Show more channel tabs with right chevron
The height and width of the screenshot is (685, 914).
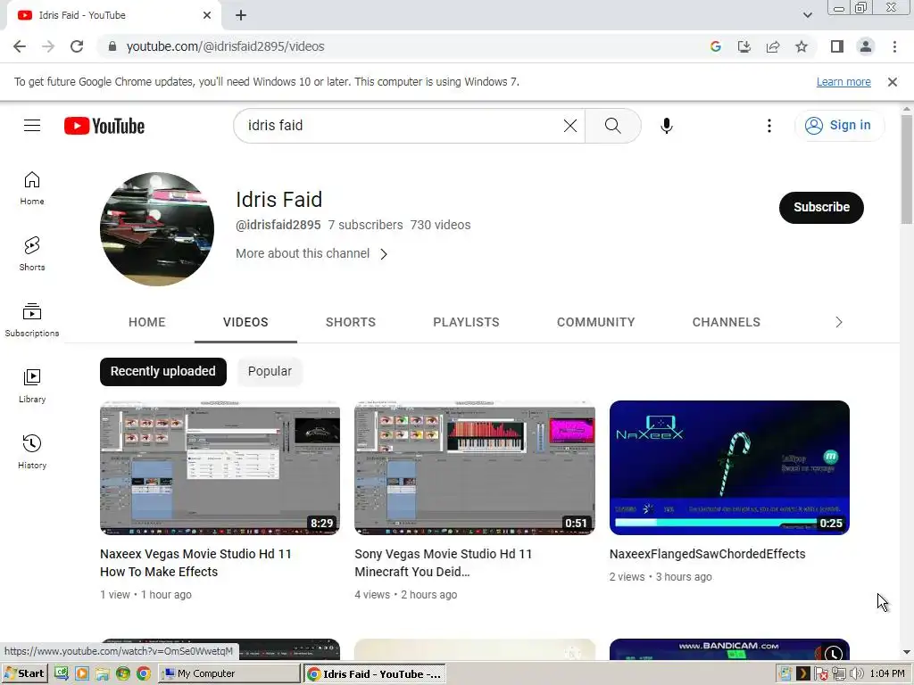coord(838,322)
